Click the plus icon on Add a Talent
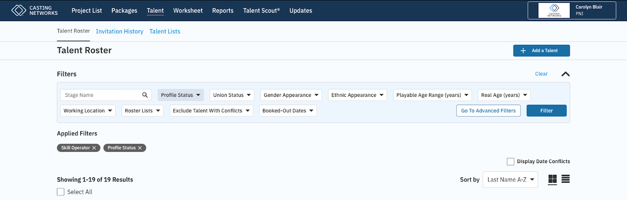 coord(523,51)
